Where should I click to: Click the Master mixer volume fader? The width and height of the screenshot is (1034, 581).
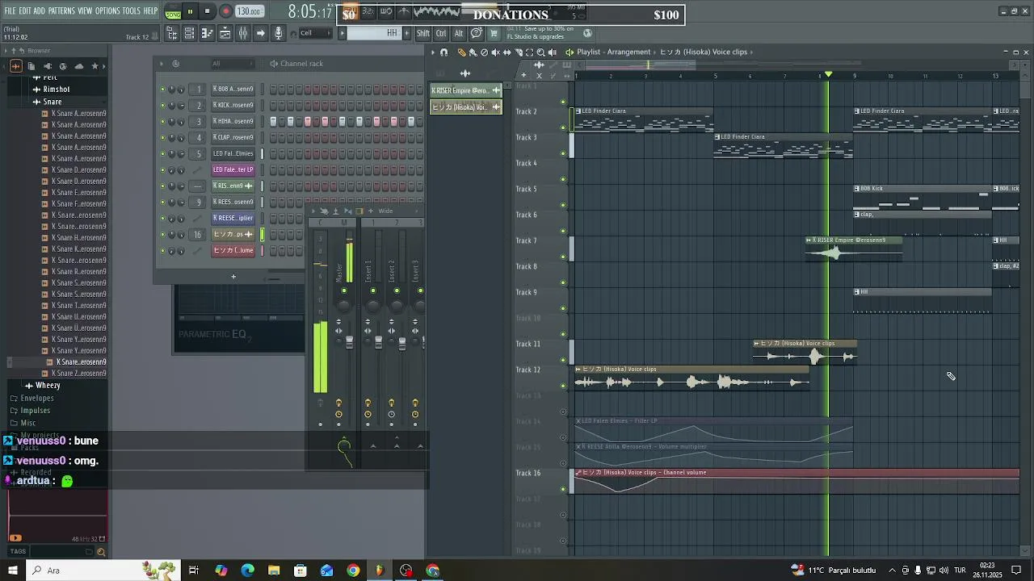pos(349,341)
